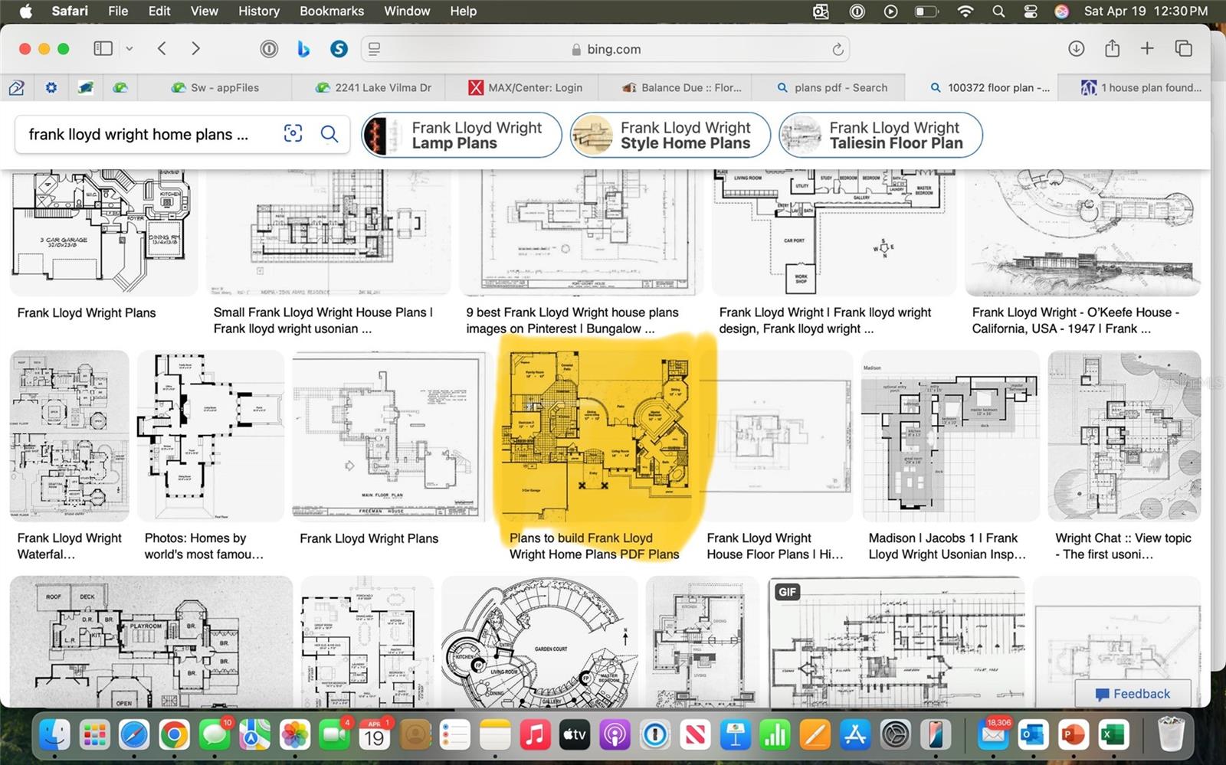
Task: Open the pinned gear tab
Action: (51, 87)
